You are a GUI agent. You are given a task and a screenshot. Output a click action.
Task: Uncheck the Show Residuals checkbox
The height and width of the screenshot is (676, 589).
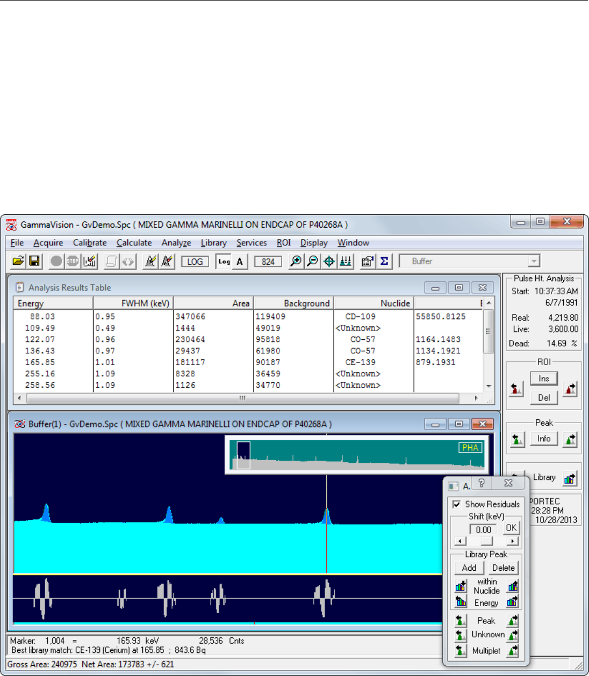pyautogui.click(x=456, y=504)
